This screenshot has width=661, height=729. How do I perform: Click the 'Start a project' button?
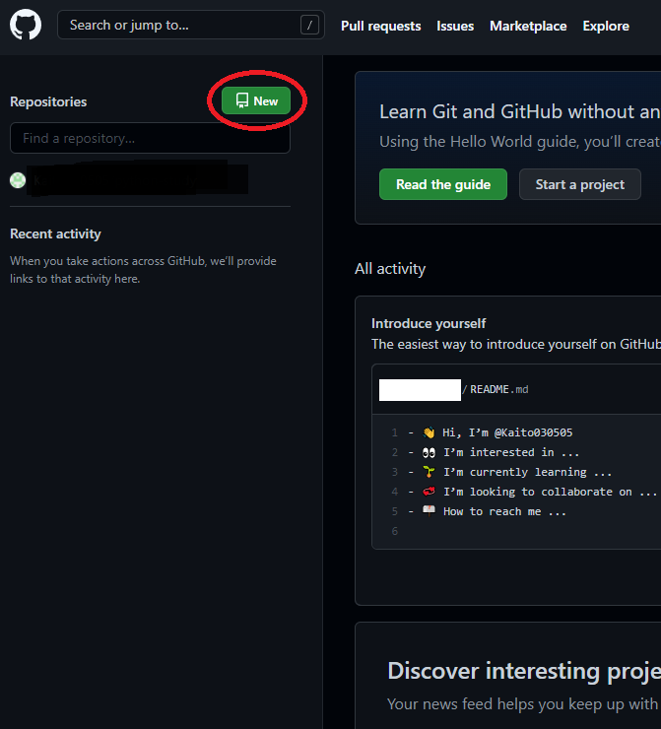579,184
